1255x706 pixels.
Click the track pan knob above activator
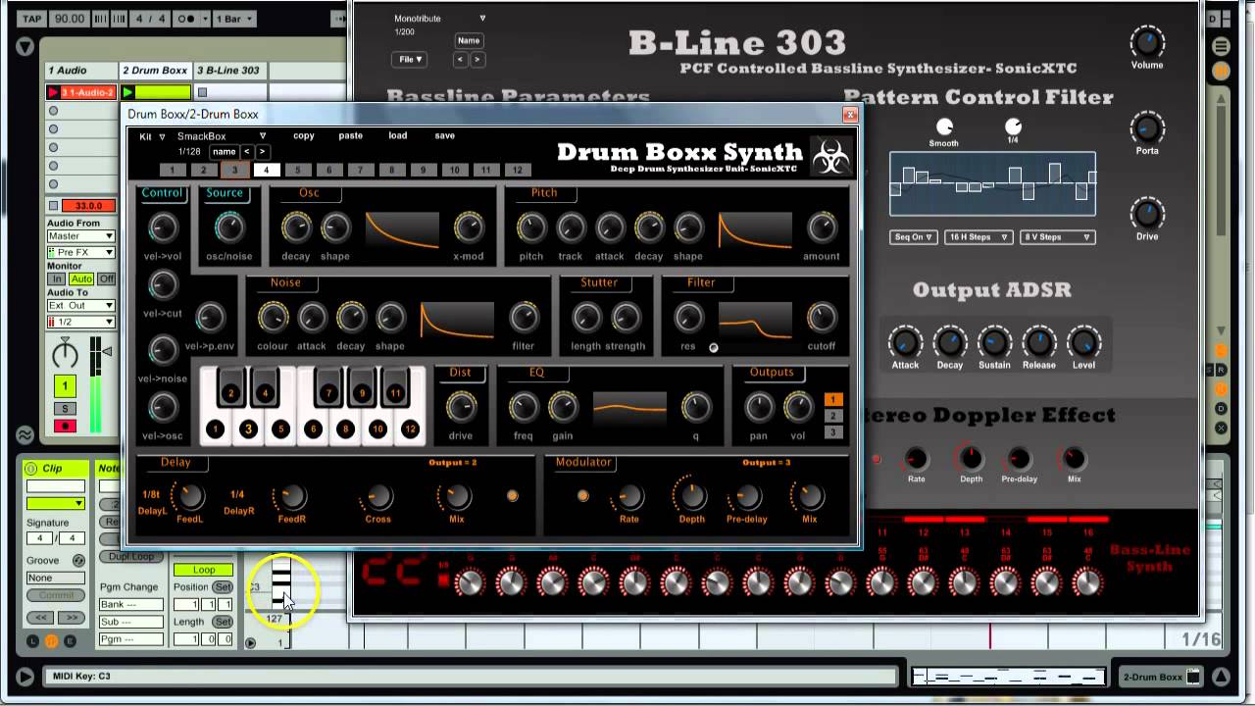pos(66,354)
